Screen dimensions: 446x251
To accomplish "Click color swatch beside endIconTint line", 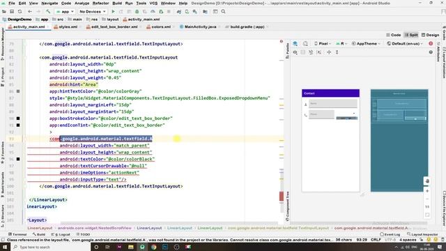I will [18, 125].
